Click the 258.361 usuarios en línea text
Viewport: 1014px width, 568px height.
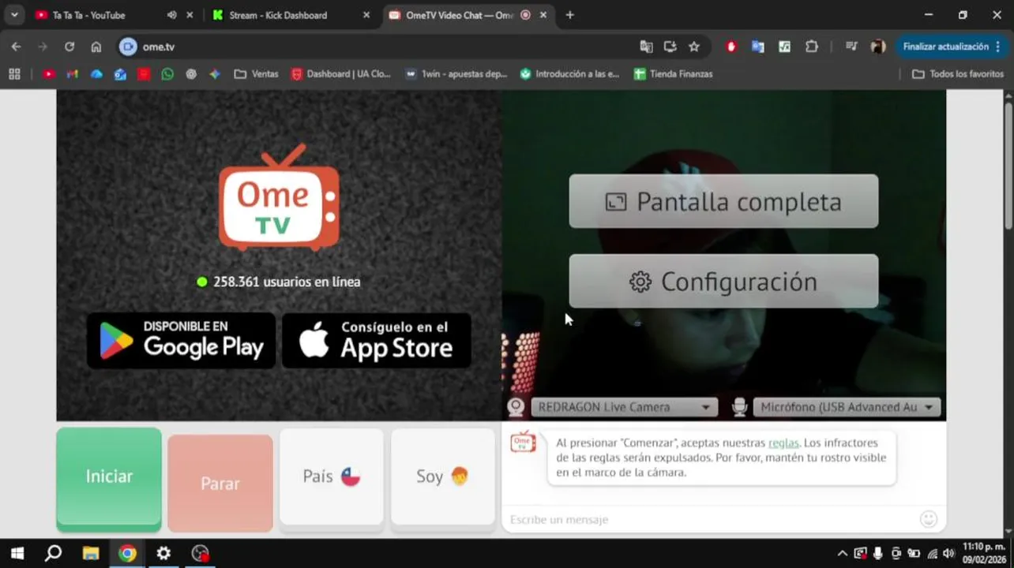[x=287, y=282]
